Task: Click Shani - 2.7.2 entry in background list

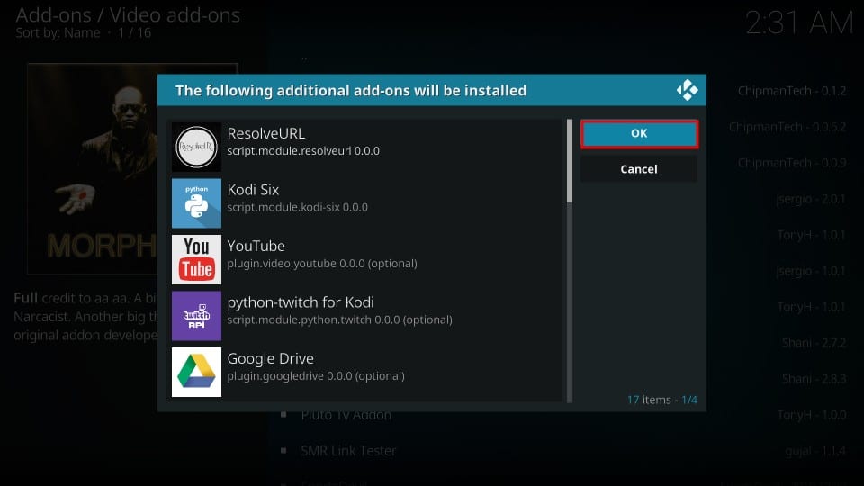Action: point(814,343)
